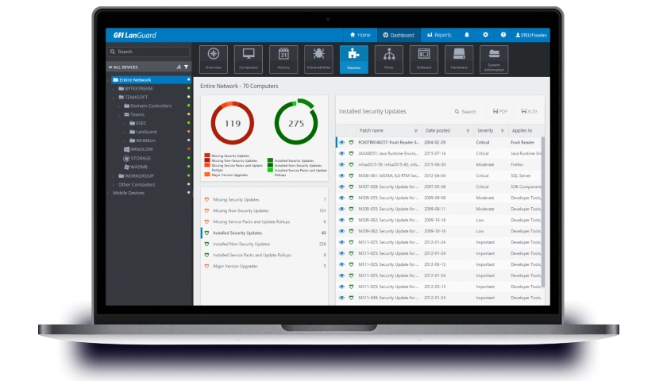Export list with the XLSX button
The image size is (667, 381).
tap(529, 111)
